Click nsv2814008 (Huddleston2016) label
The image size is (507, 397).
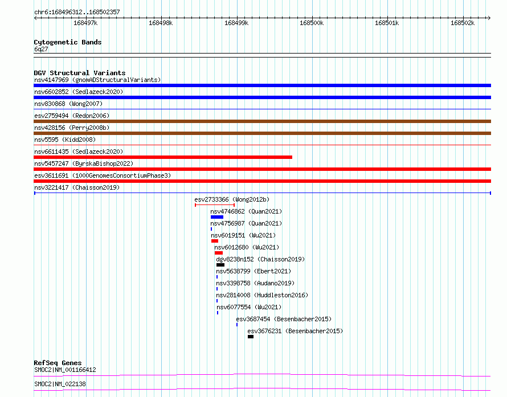click(262, 295)
